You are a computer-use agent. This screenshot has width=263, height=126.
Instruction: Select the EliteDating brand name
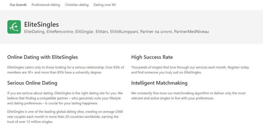point(34,31)
